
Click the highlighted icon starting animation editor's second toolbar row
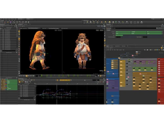tap(19, 82)
